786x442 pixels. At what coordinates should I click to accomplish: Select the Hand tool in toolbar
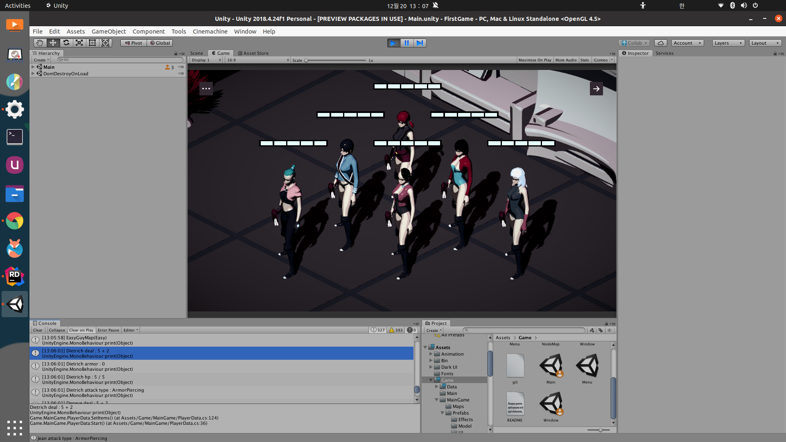pos(40,43)
